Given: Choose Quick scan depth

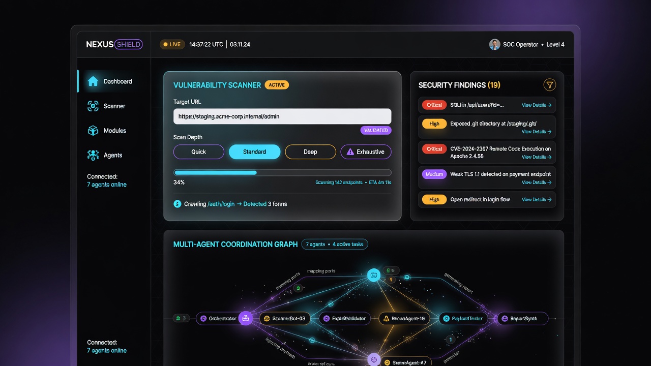Looking at the screenshot, I should [199, 152].
